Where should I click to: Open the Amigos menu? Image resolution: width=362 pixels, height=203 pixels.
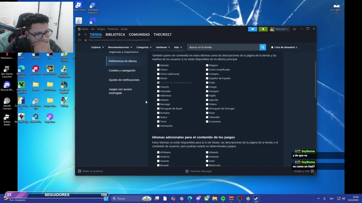click(x=101, y=29)
